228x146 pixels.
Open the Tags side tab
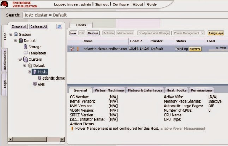coord(5,84)
